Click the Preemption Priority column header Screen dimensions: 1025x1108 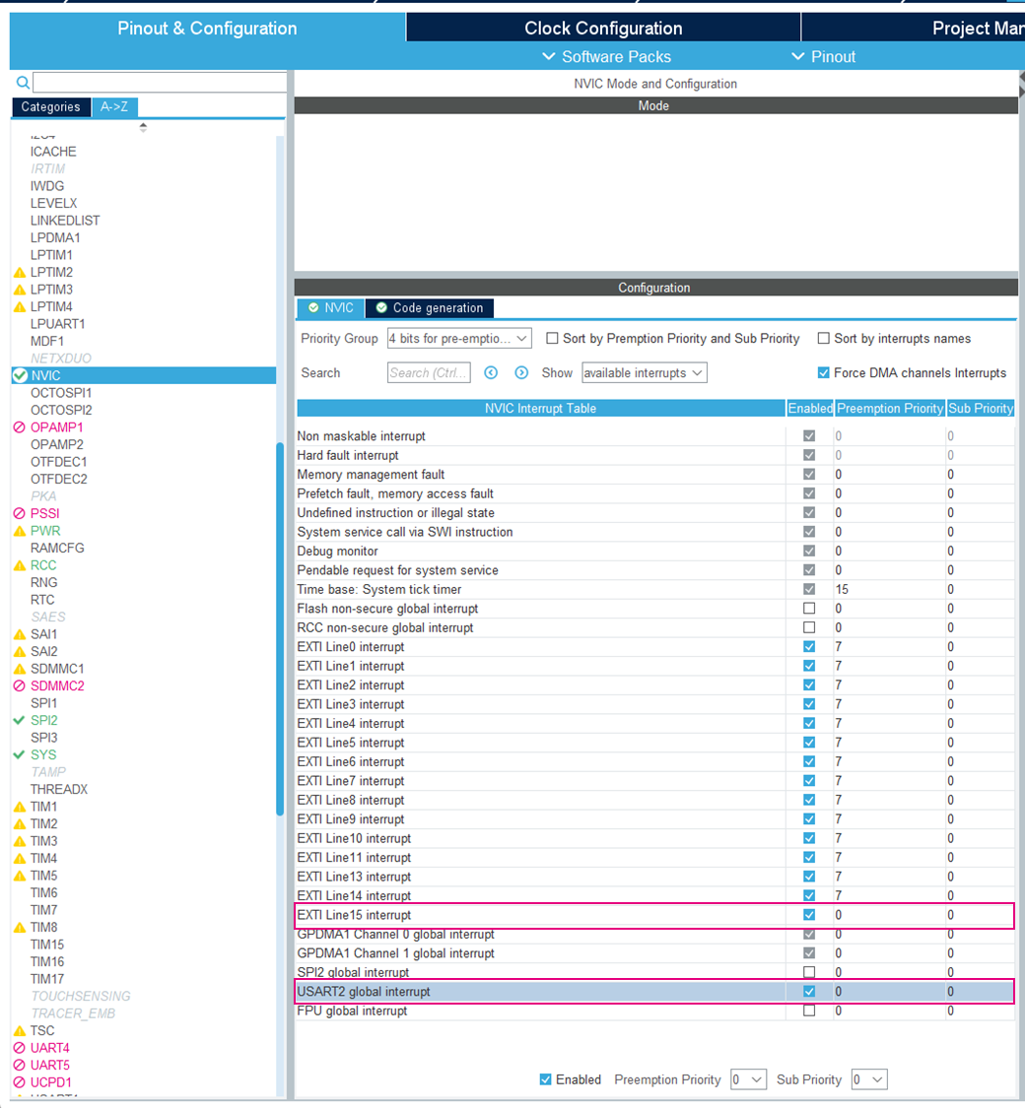point(890,409)
